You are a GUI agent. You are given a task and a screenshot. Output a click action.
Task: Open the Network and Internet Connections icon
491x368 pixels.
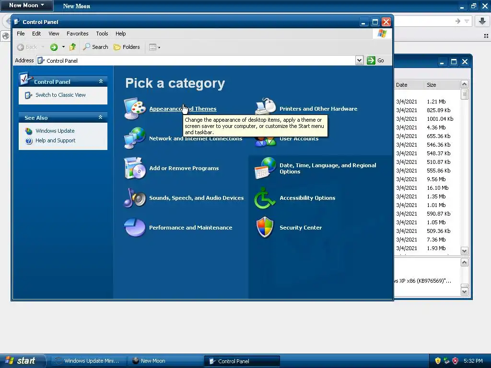pos(135,138)
